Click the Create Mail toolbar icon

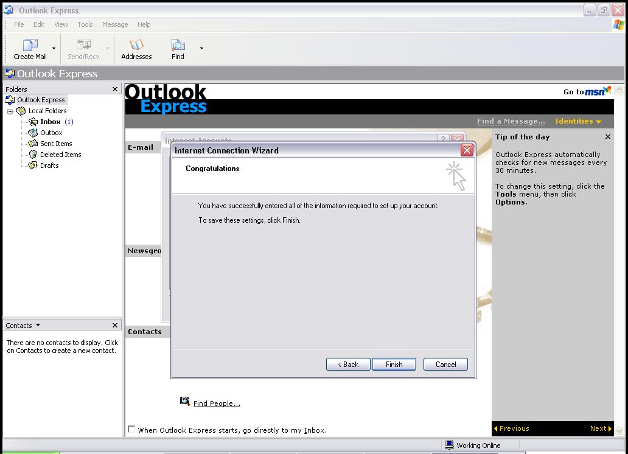(30, 44)
